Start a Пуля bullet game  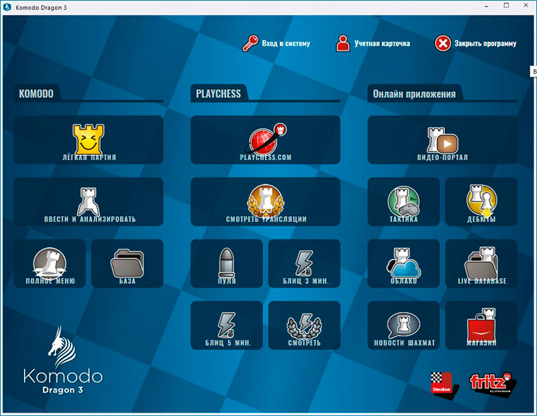pos(226,263)
